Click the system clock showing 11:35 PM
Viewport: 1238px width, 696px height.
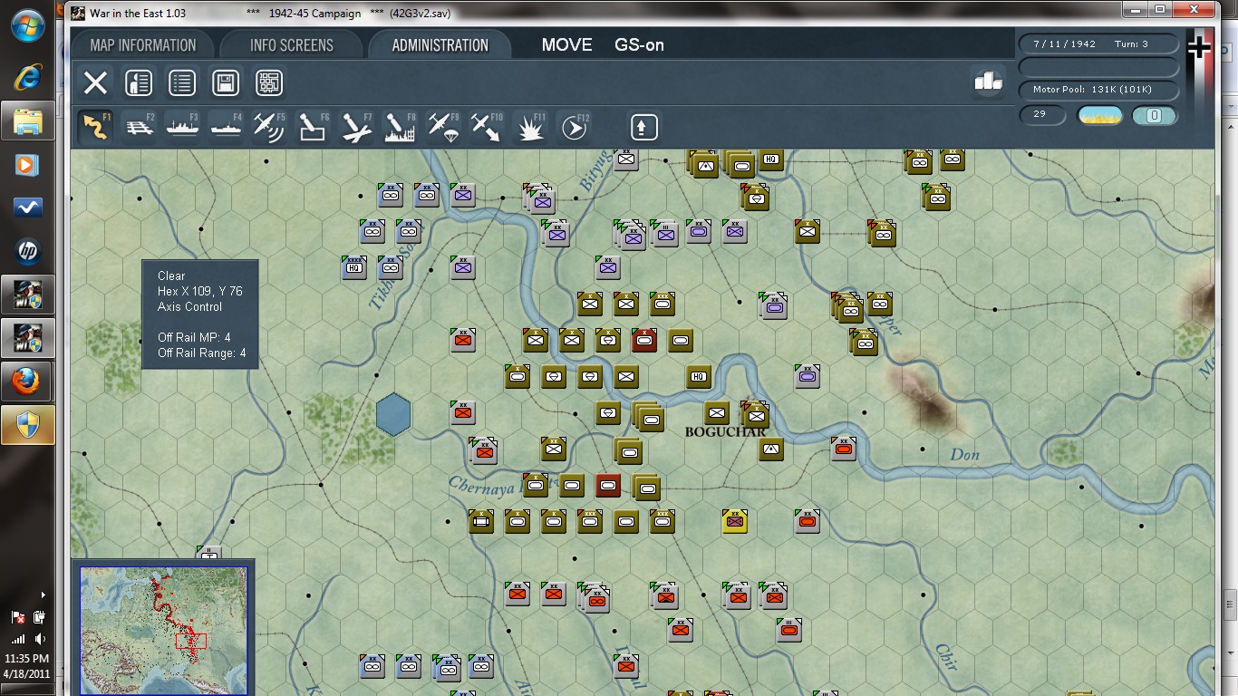pyautogui.click(x=27, y=659)
